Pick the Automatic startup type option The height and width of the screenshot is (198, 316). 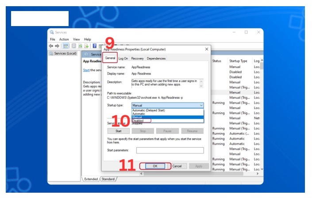click(140, 114)
